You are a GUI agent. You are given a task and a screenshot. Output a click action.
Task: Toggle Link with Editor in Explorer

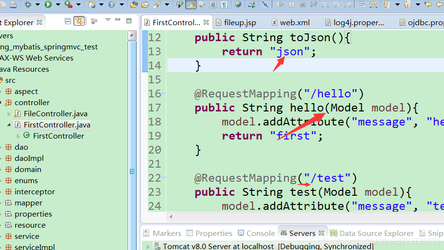(79, 21)
